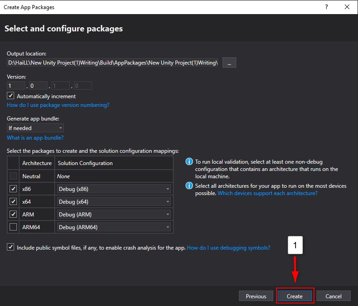Edit the minor version number field
358x306 pixels.
pyautogui.click(x=38, y=85)
